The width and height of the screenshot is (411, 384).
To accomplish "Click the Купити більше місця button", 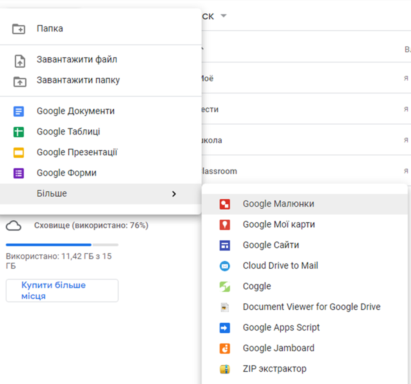I will (x=62, y=291).
